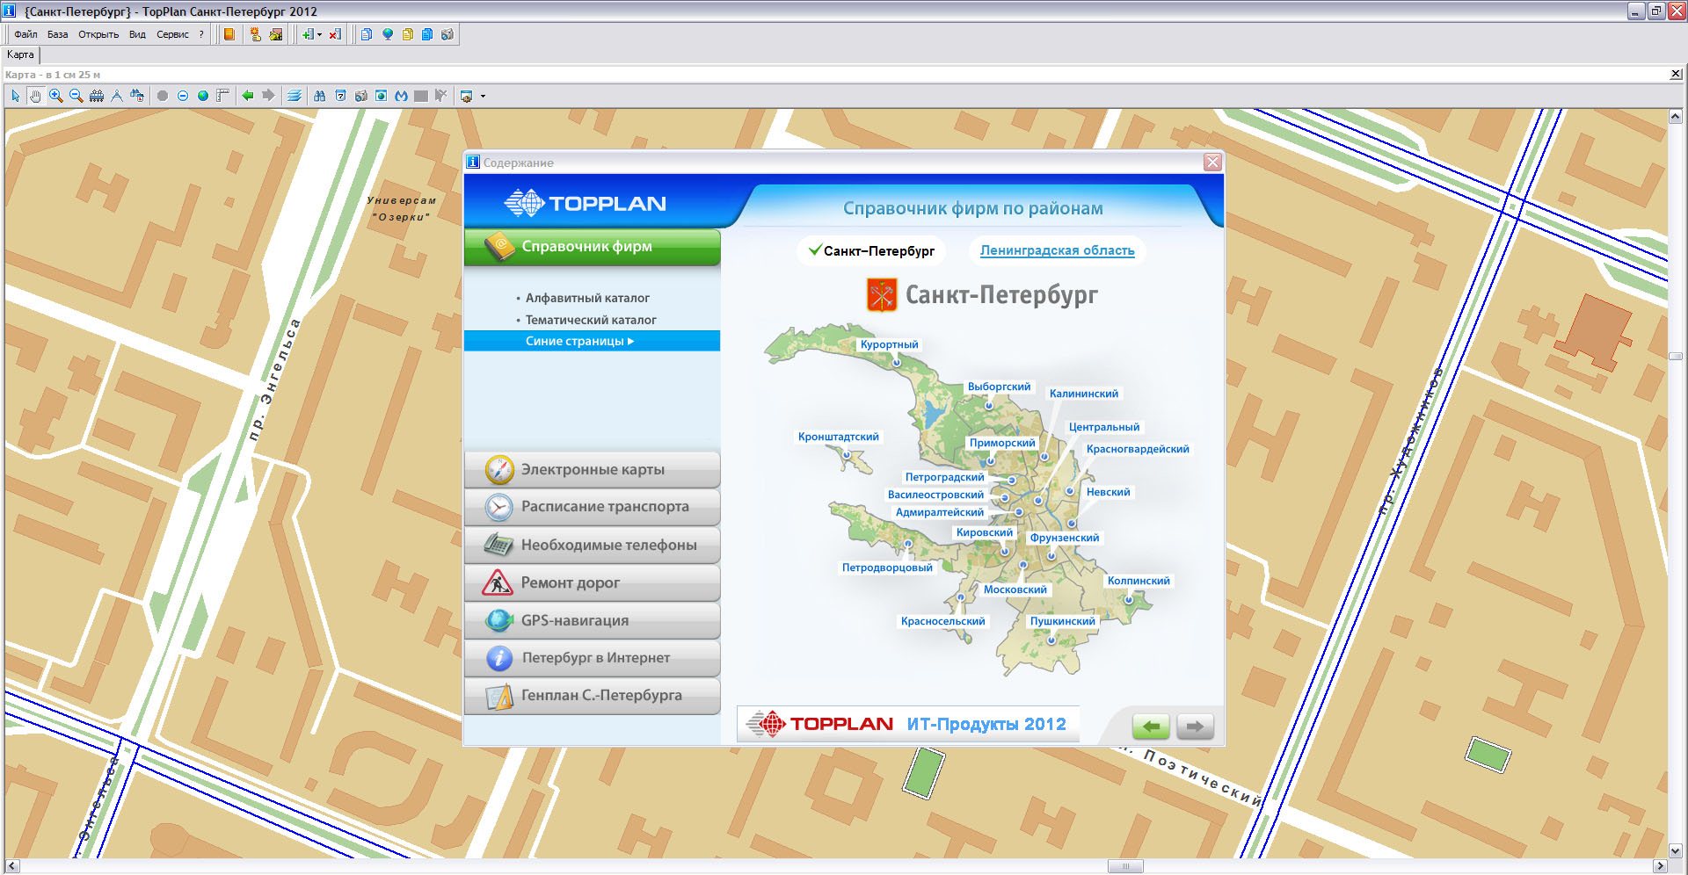The height and width of the screenshot is (875, 1688).
Task: Open search with the binoculars icon
Action: click(319, 96)
